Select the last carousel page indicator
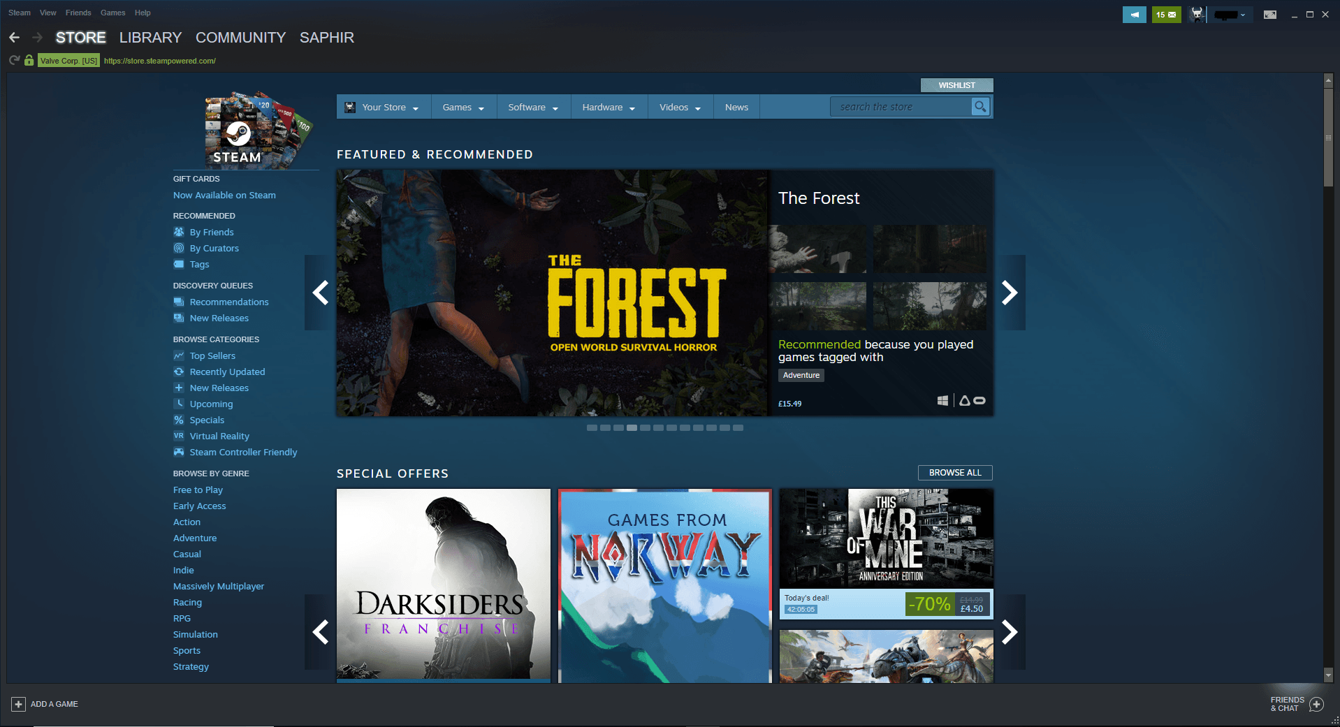Screen dimensions: 1340x727 tap(738, 428)
